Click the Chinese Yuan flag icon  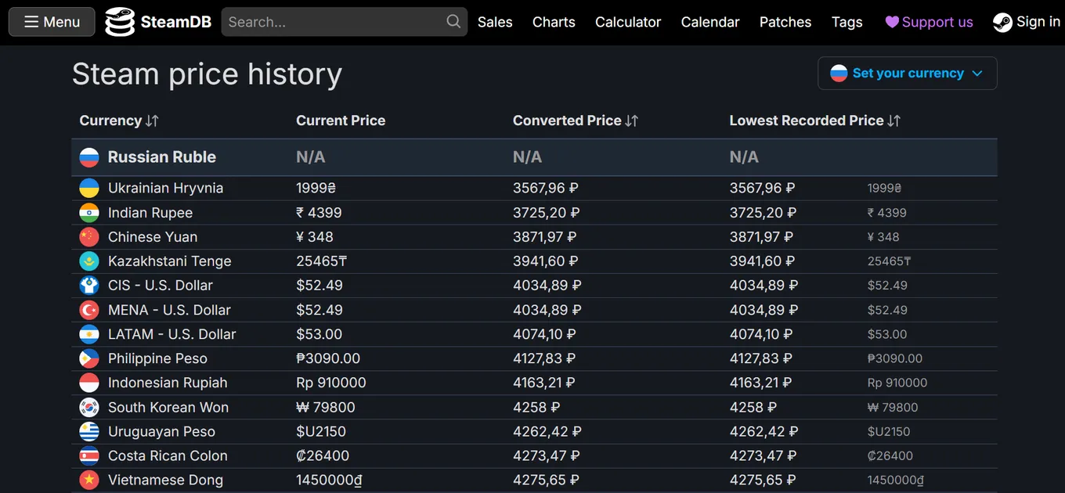coord(89,236)
